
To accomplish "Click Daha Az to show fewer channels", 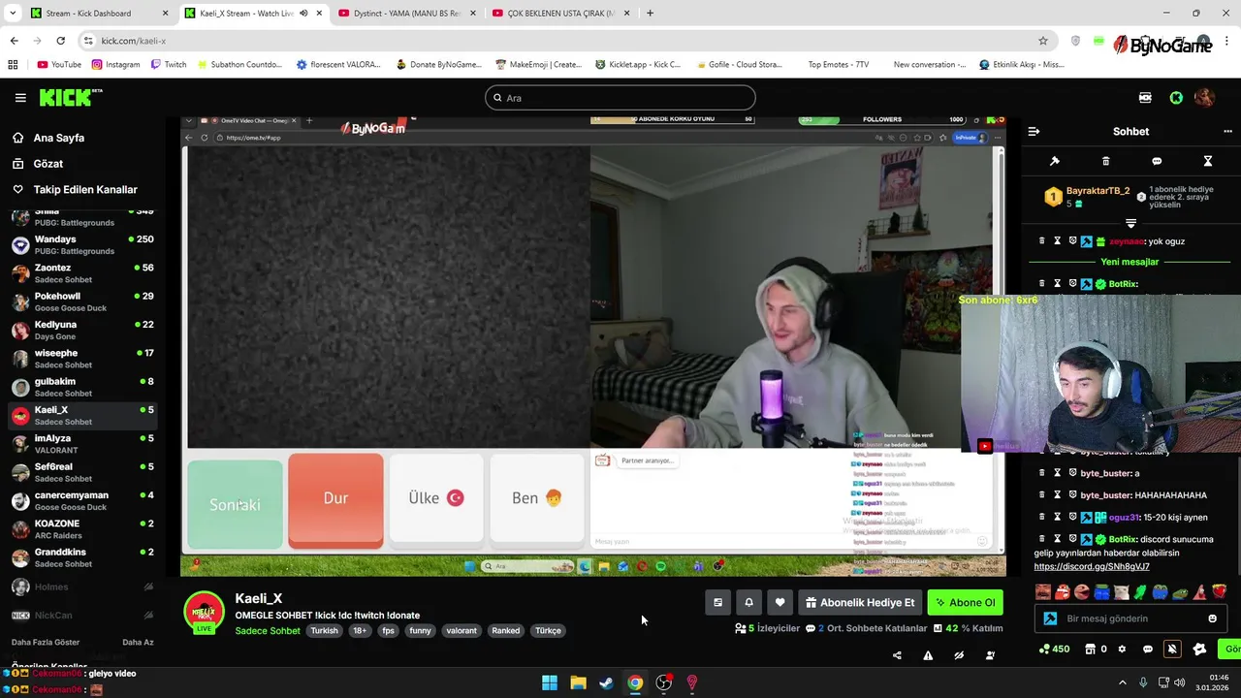I will coord(138,642).
